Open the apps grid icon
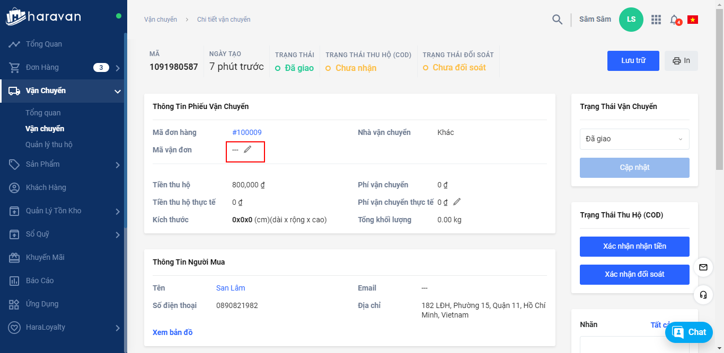Image resolution: width=724 pixels, height=353 pixels. [x=656, y=20]
